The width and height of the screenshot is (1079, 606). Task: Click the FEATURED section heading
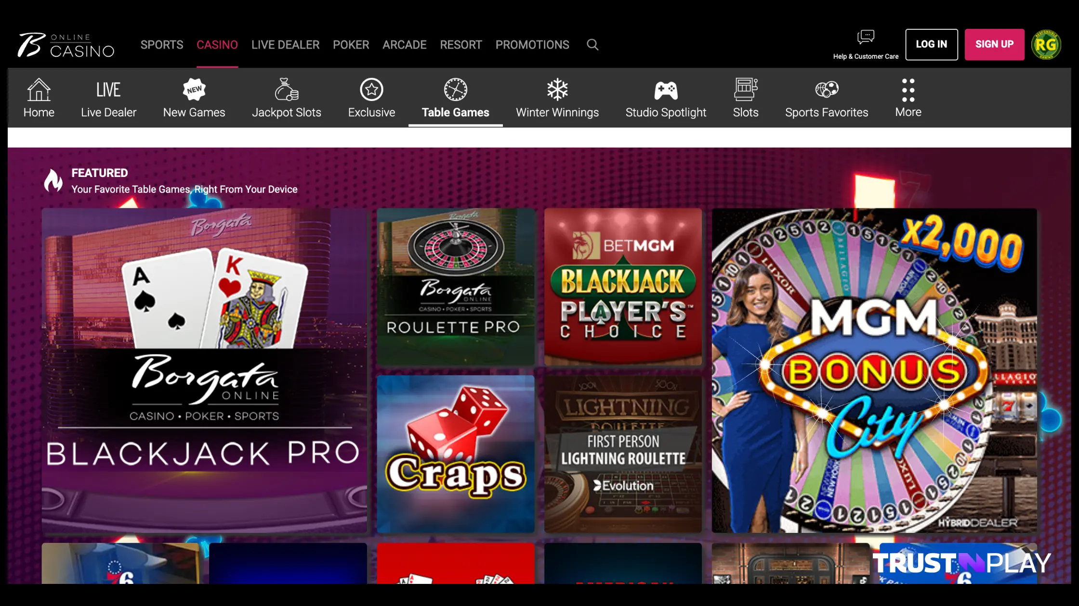point(100,173)
